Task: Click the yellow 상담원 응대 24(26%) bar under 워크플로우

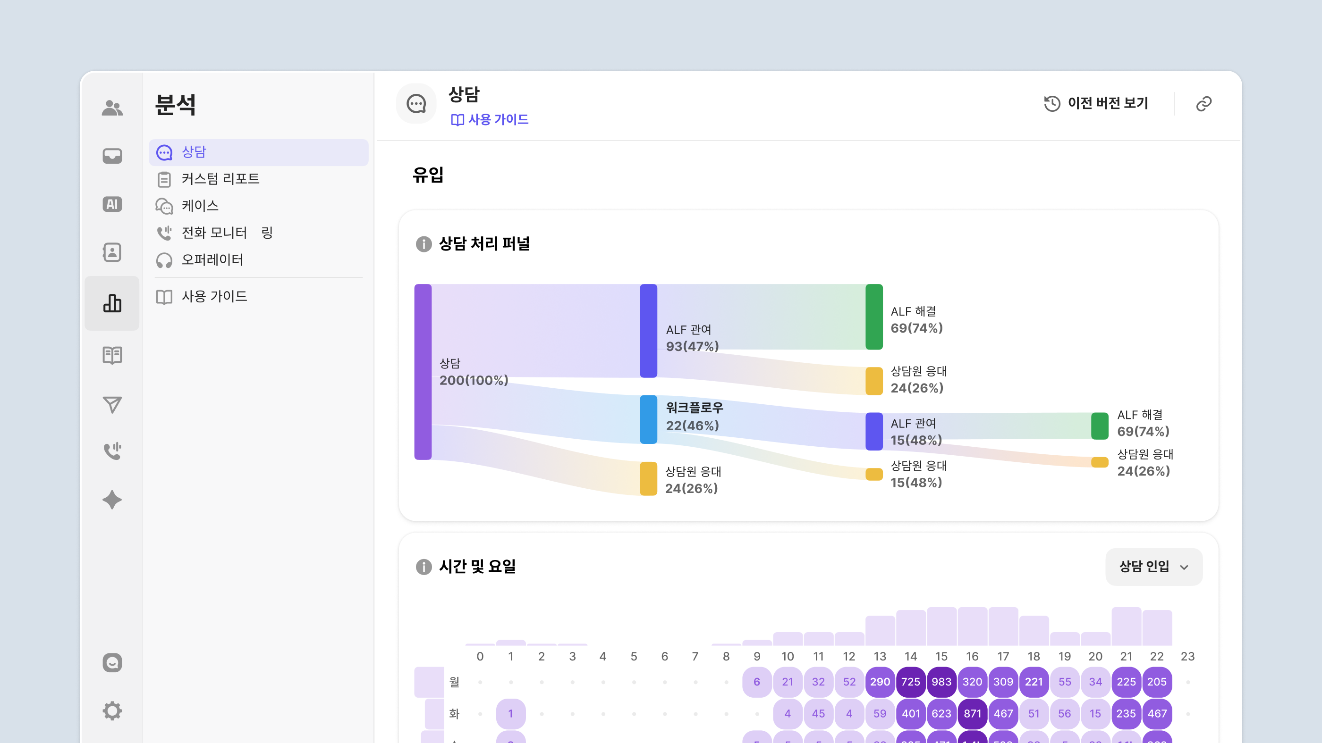Action: tap(649, 478)
